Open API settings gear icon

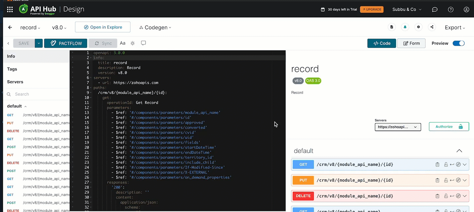[x=418, y=27]
